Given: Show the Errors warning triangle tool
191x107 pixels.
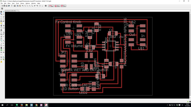Looking at the screenshot, I should pos(1,62).
